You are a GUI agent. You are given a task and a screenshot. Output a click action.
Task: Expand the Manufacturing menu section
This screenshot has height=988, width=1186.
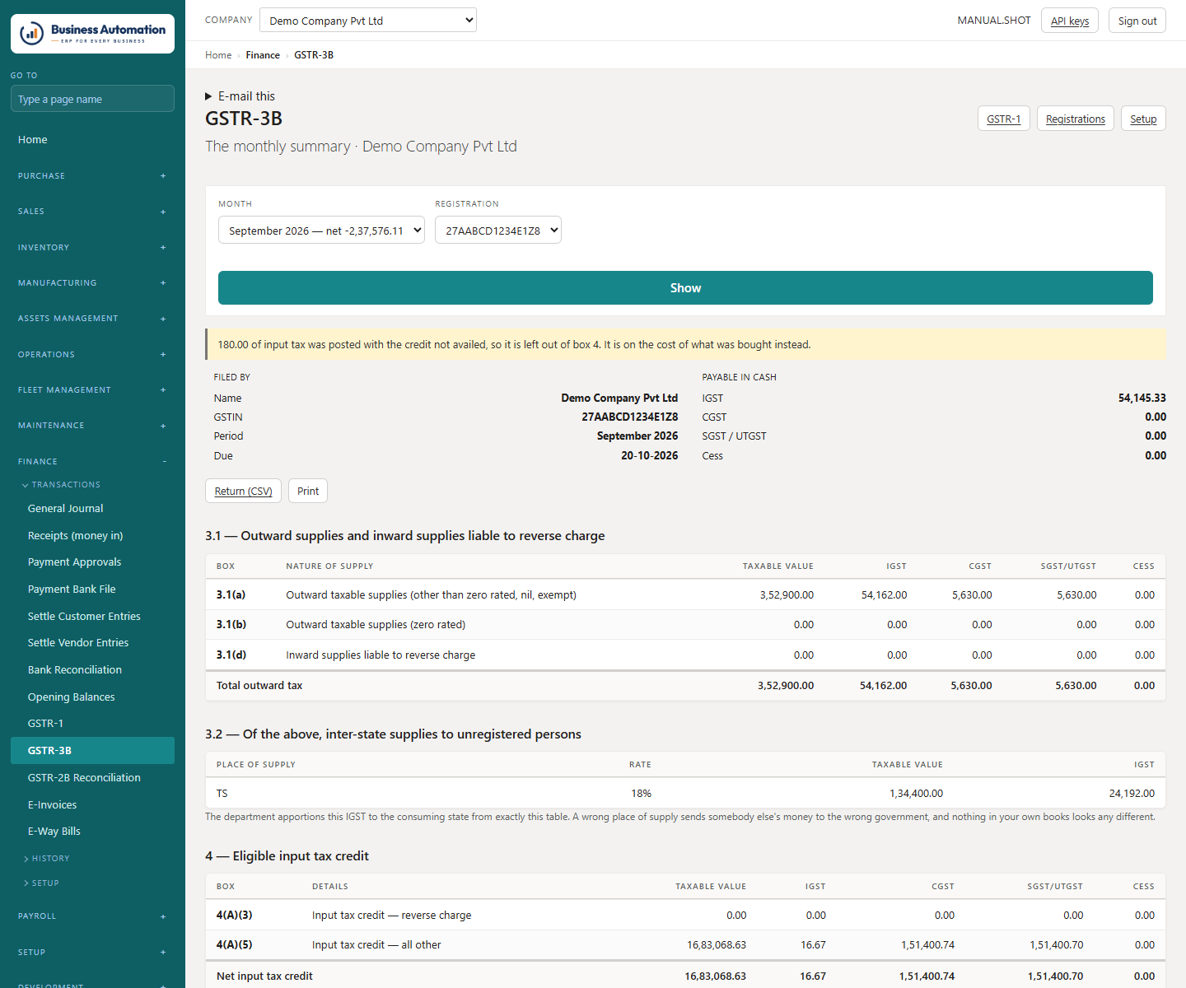click(92, 283)
